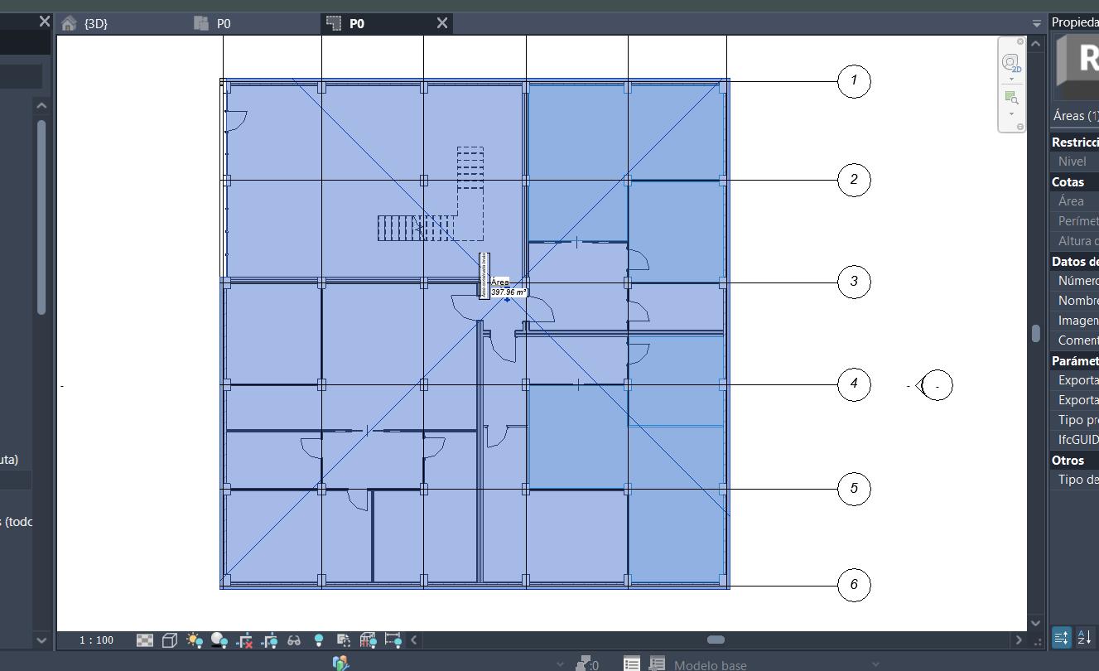Click the Shadows sphere icon
The height and width of the screenshot is (671, 1099).
tap(219, 640)
